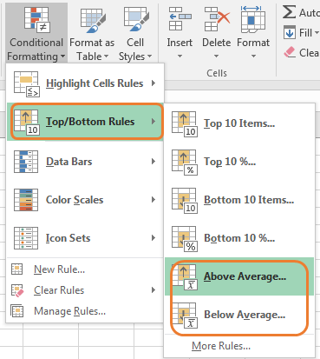The height and width of the screenshot is (359, 320).
Task: Click the AutoSum sigma icon
Action: pyautogui.click(x=290, y=12)
